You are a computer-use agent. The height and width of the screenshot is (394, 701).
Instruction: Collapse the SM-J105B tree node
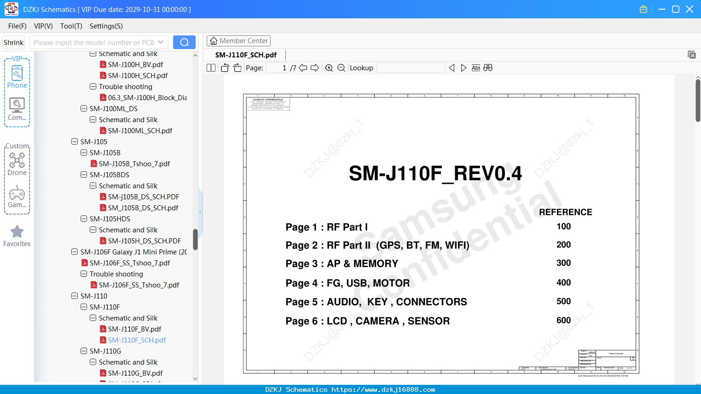pos(84,152)
